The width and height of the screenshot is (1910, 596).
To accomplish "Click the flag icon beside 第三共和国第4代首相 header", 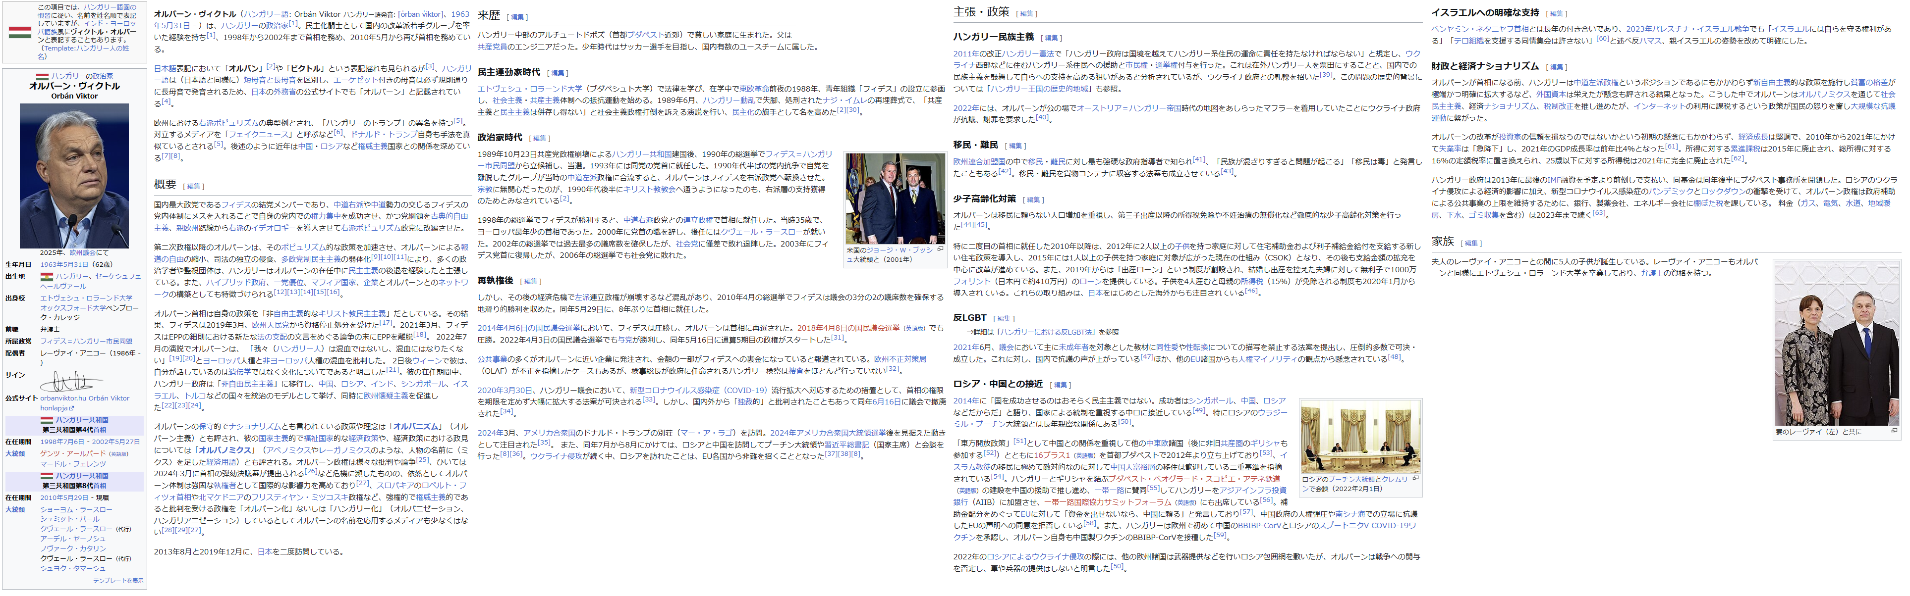I will point(47,420).
